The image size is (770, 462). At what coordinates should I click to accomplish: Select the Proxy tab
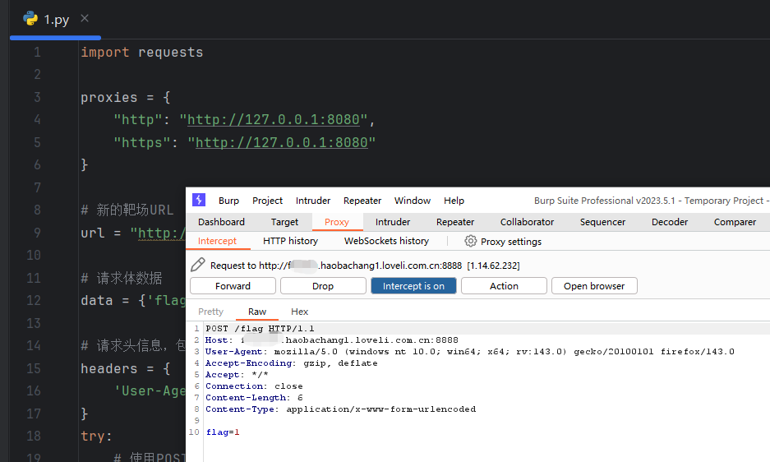click(x=337, y=222)
